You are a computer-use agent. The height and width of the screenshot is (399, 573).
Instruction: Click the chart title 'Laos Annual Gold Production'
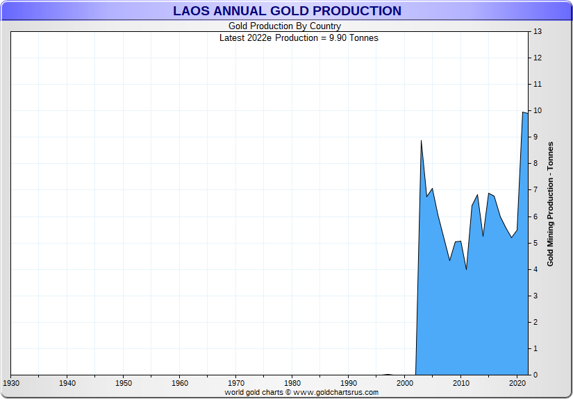click(x=287, y=11)
